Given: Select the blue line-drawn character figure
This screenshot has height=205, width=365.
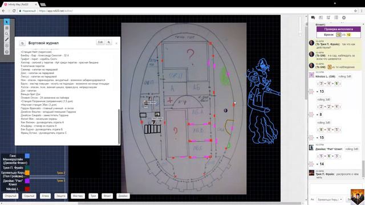Looking at the screenshot, I should tap(263, 101).
